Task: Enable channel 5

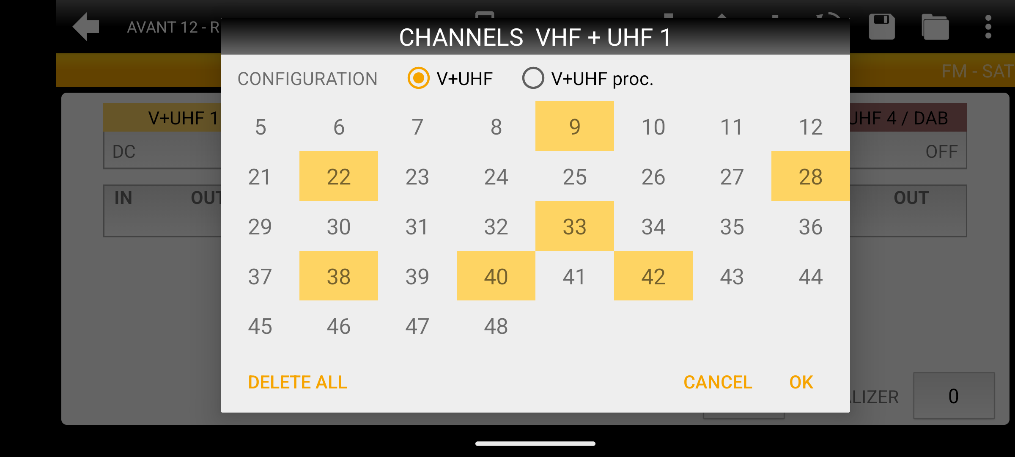Action: tap(261, 127)
